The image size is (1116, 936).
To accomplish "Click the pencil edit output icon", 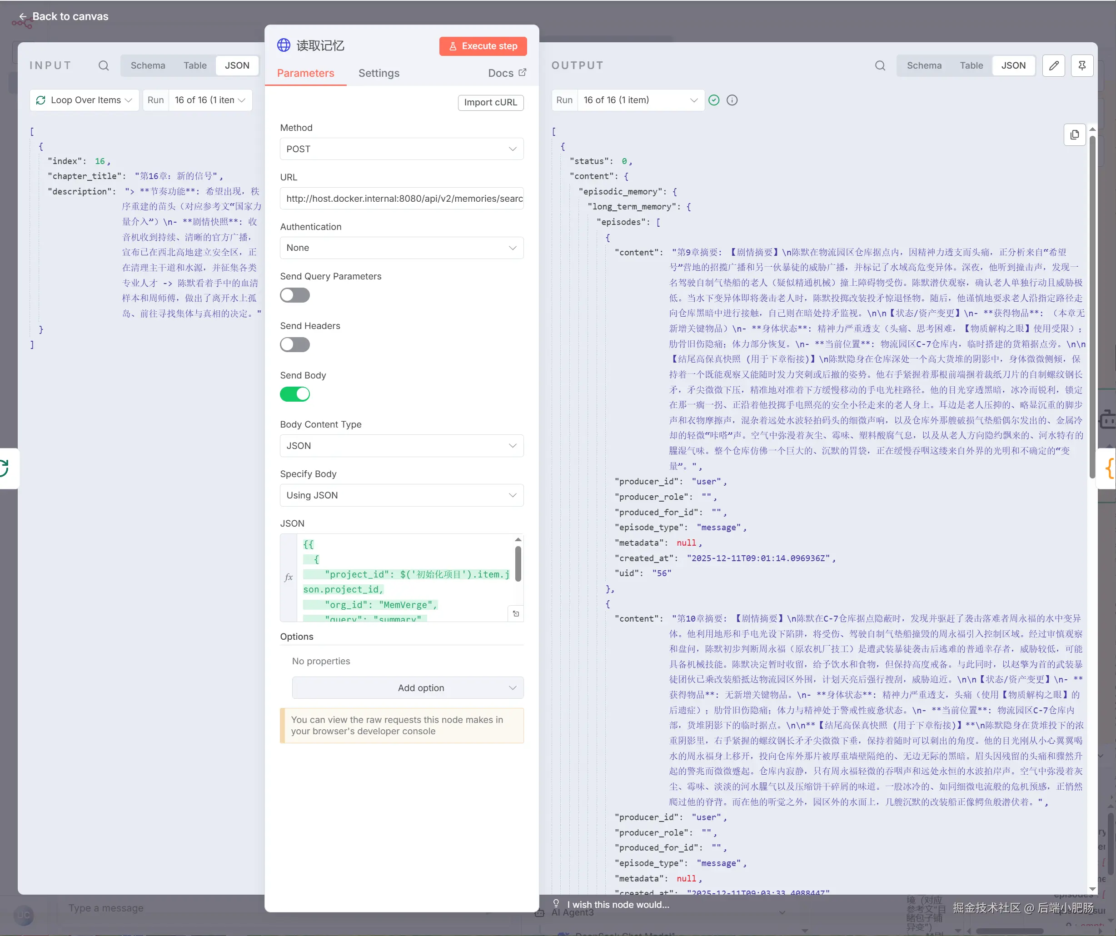I will [x=1053, y=65].
